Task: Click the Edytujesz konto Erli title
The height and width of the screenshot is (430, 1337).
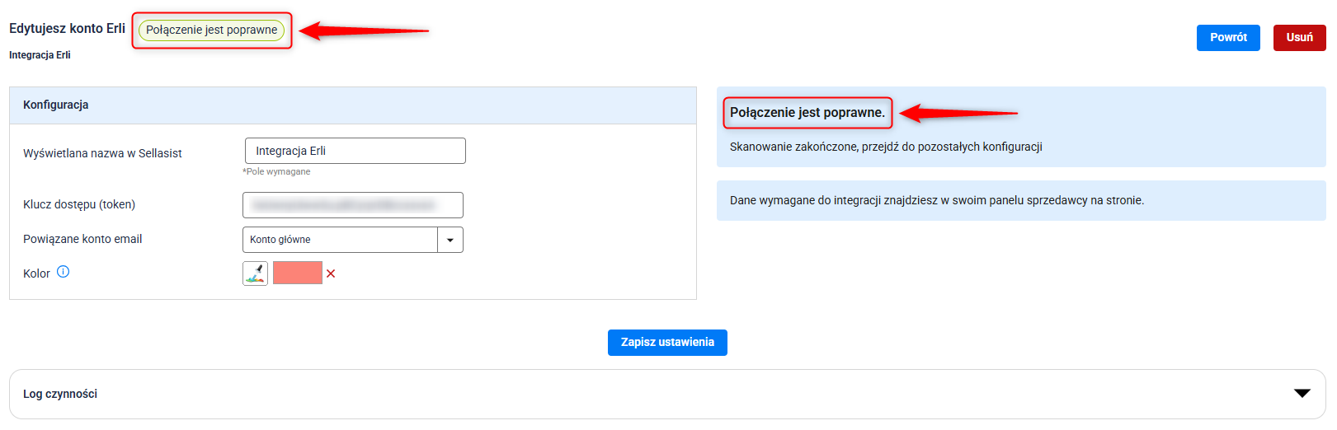Action: point(67,29)
